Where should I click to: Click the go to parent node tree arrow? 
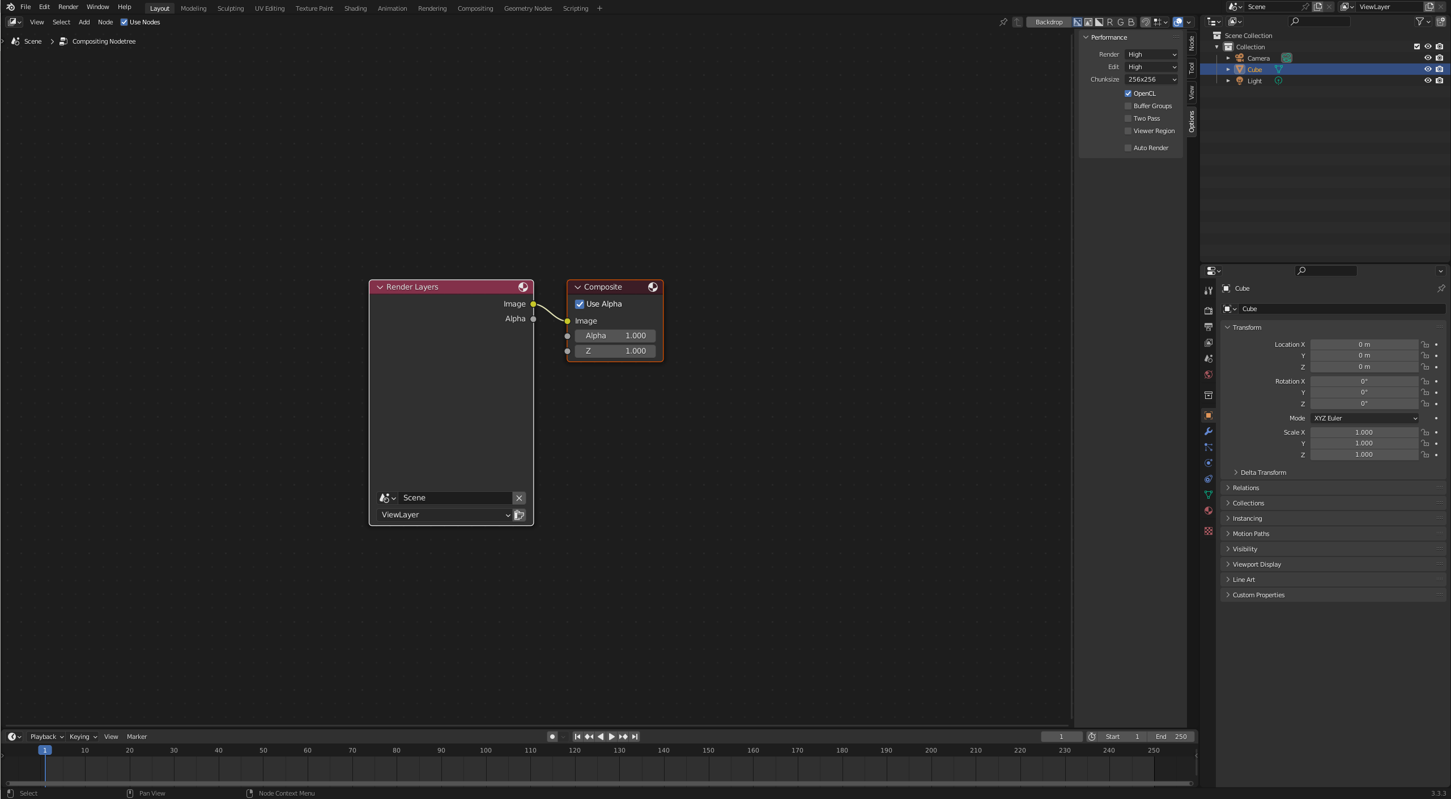tap(1018, 22)
